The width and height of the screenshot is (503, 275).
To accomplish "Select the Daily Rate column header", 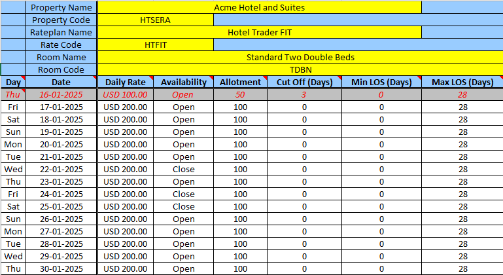I will (126, 82).
